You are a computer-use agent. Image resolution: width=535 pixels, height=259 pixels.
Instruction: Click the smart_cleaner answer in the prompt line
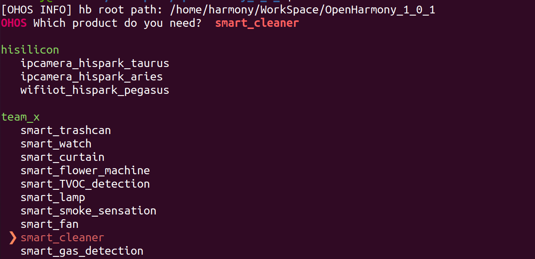click(257, 23)
